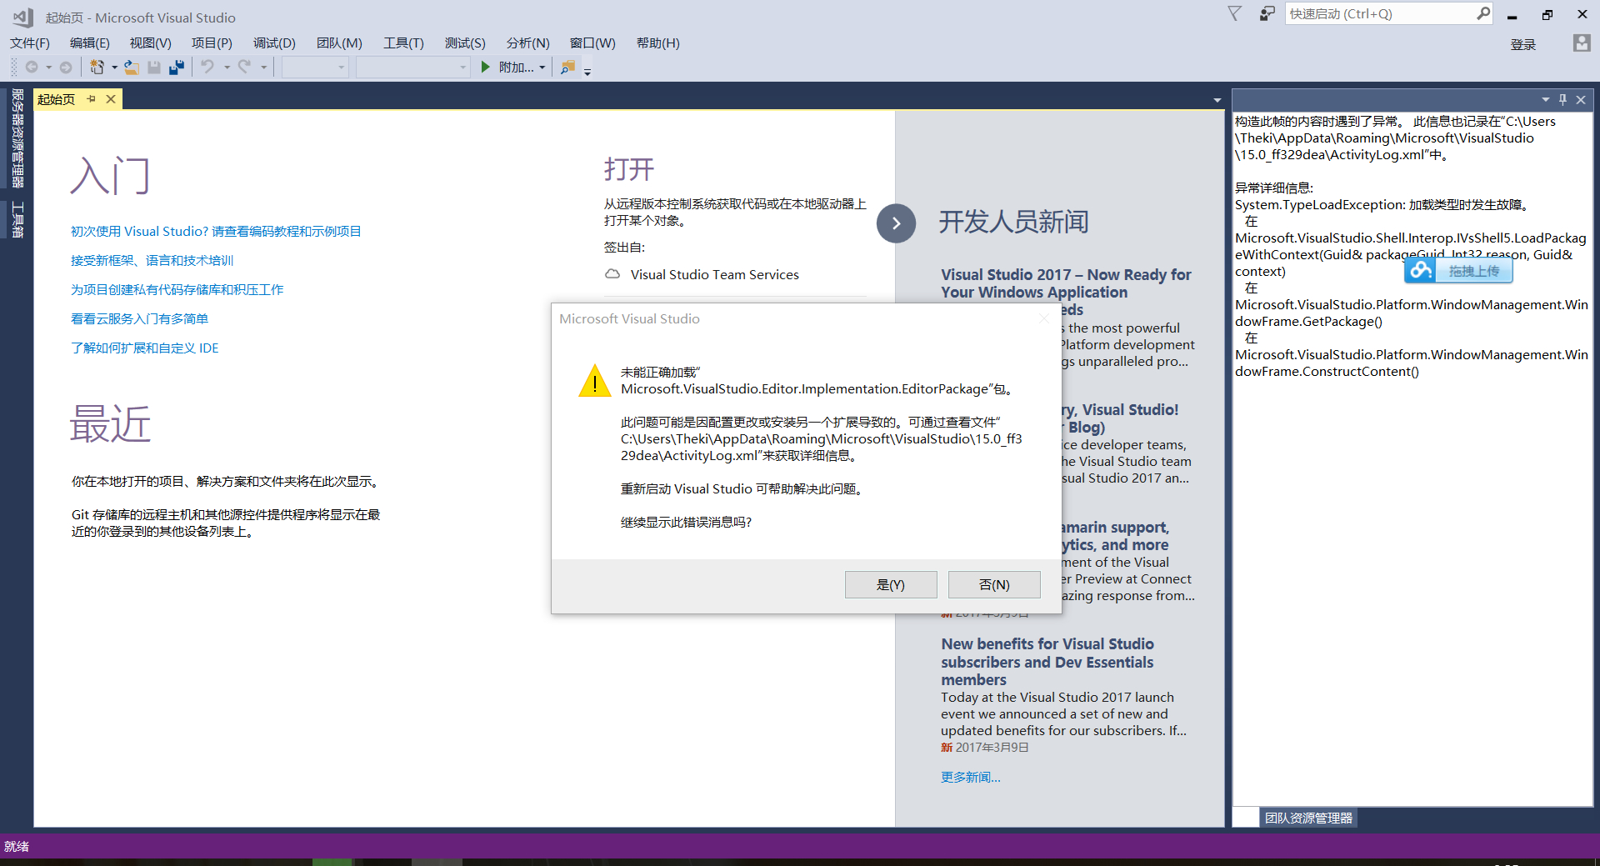The height and width of the screenshot is (866, 1600).
Task: Open the undo history dropdown arrow
Action: [227, 68]
